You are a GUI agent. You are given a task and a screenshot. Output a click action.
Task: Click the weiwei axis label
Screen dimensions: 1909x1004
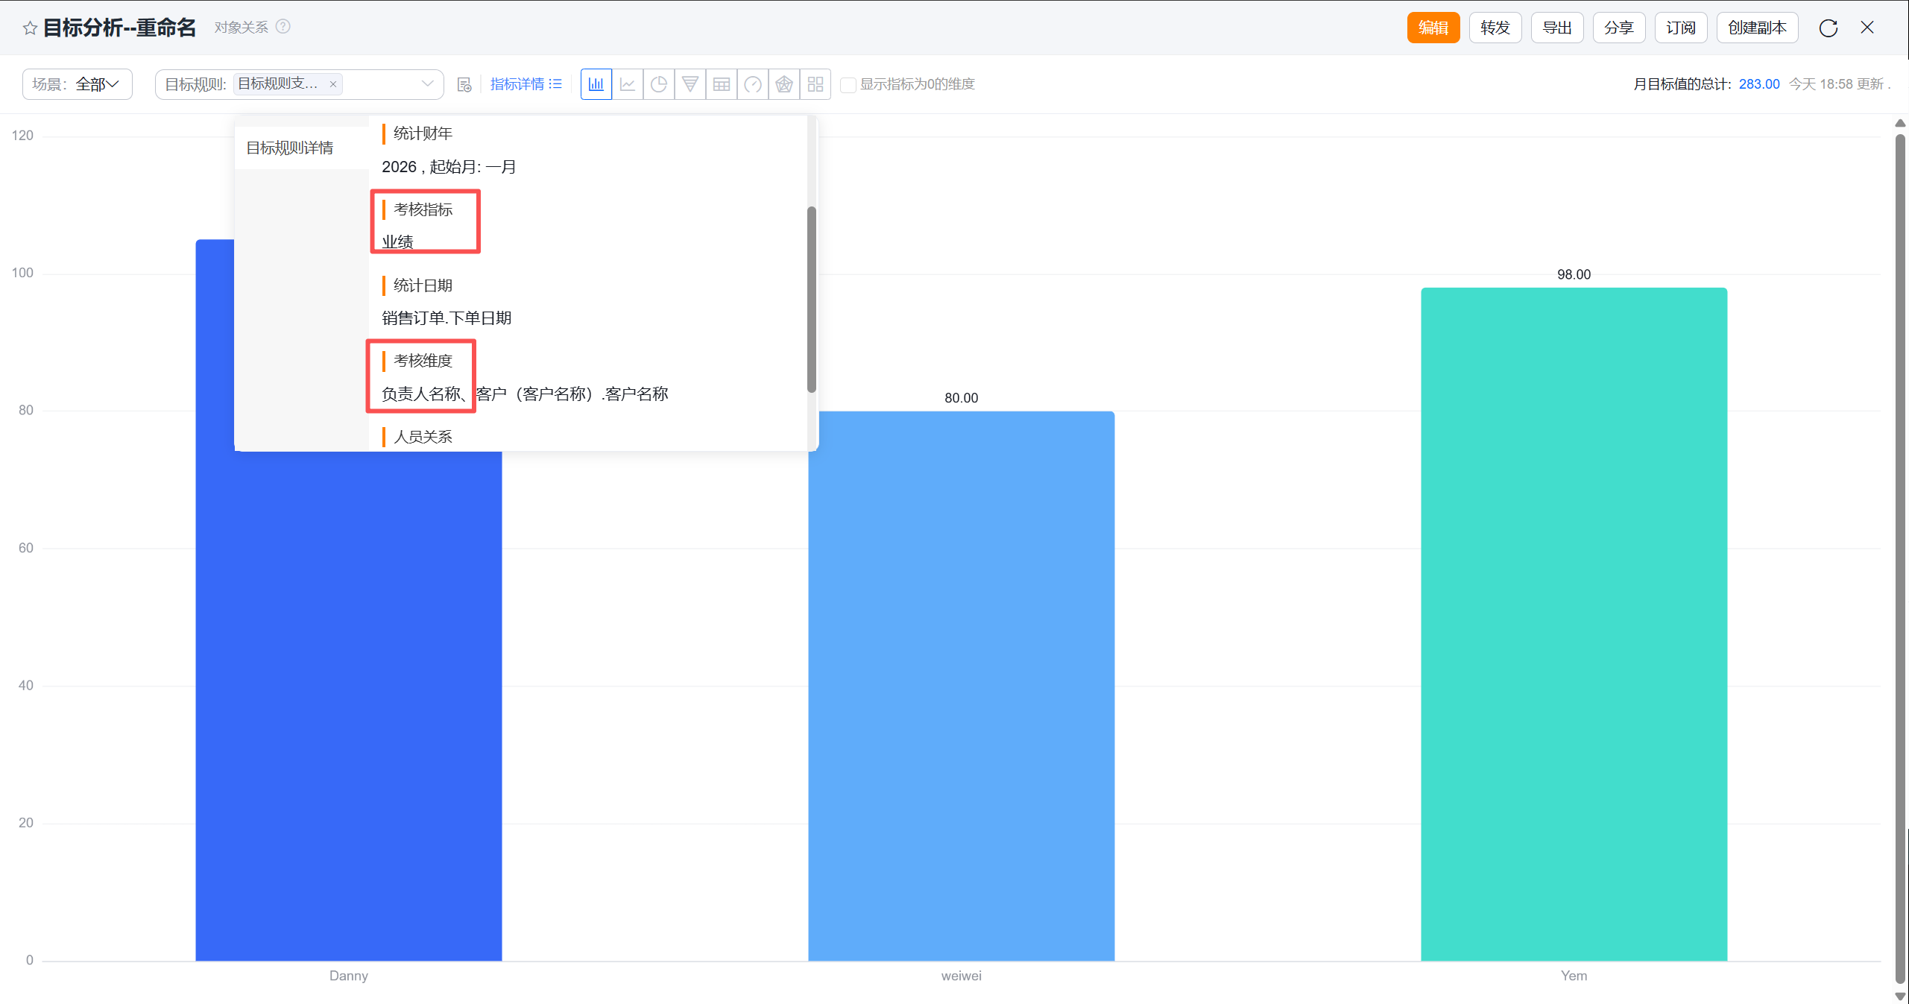coord(962,976)
